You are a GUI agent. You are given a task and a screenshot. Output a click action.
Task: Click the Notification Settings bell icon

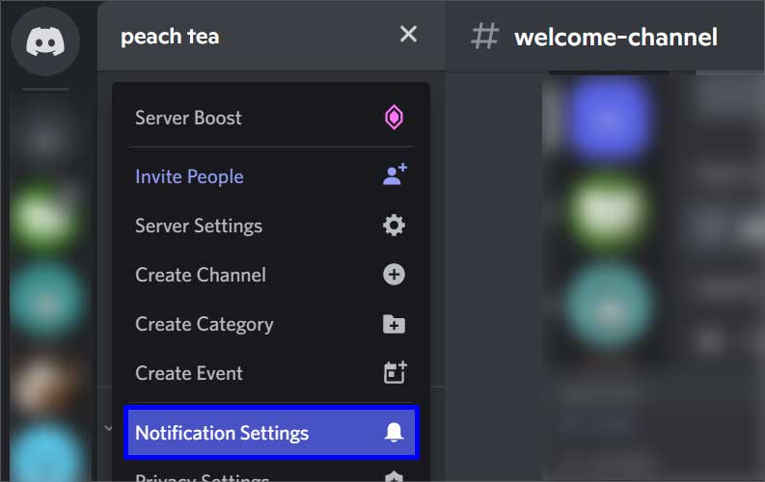coord(394,432)
